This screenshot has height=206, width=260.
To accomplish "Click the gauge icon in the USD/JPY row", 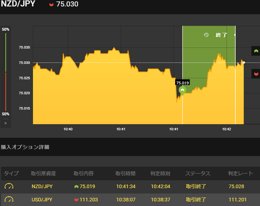I will [9, 200].
